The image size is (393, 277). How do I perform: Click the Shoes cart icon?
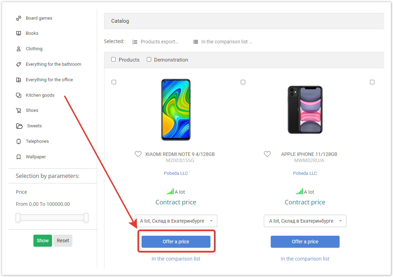click(x=19, y=110)
